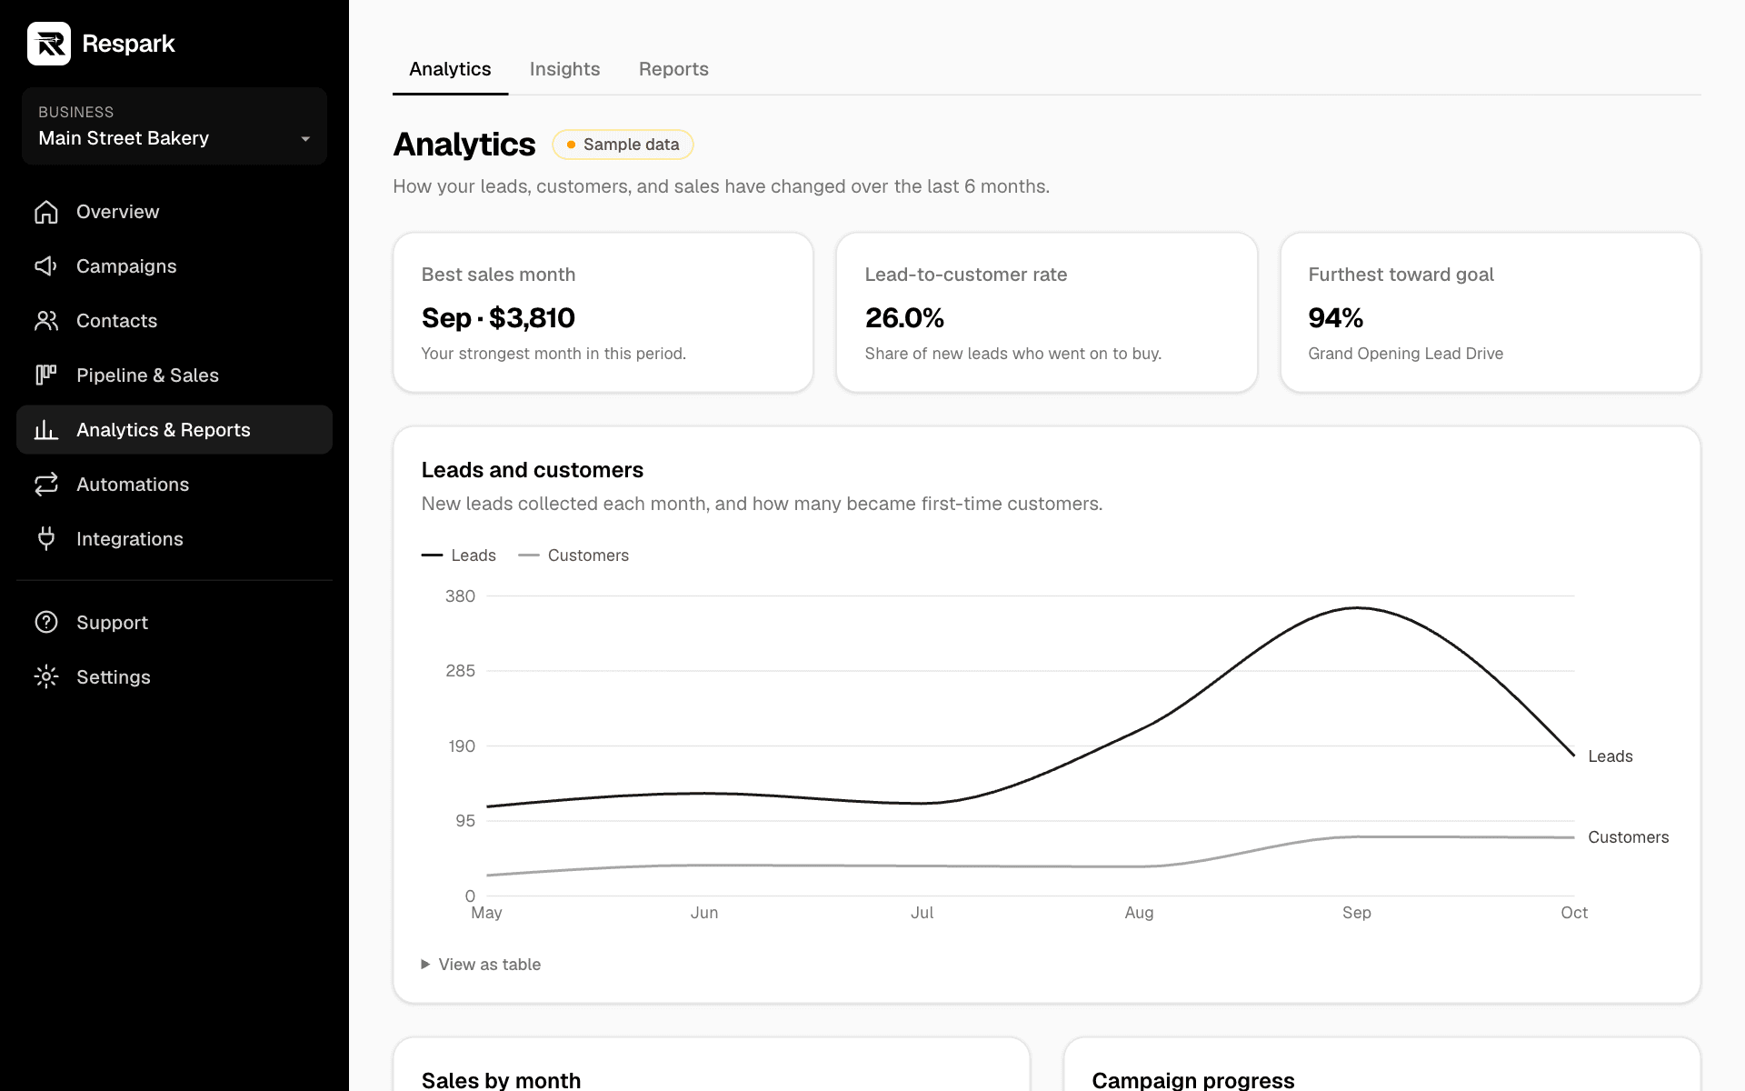Select the Analytics tab
This screenshot has width=1745, height=1091.
click(x=450, y=69)
